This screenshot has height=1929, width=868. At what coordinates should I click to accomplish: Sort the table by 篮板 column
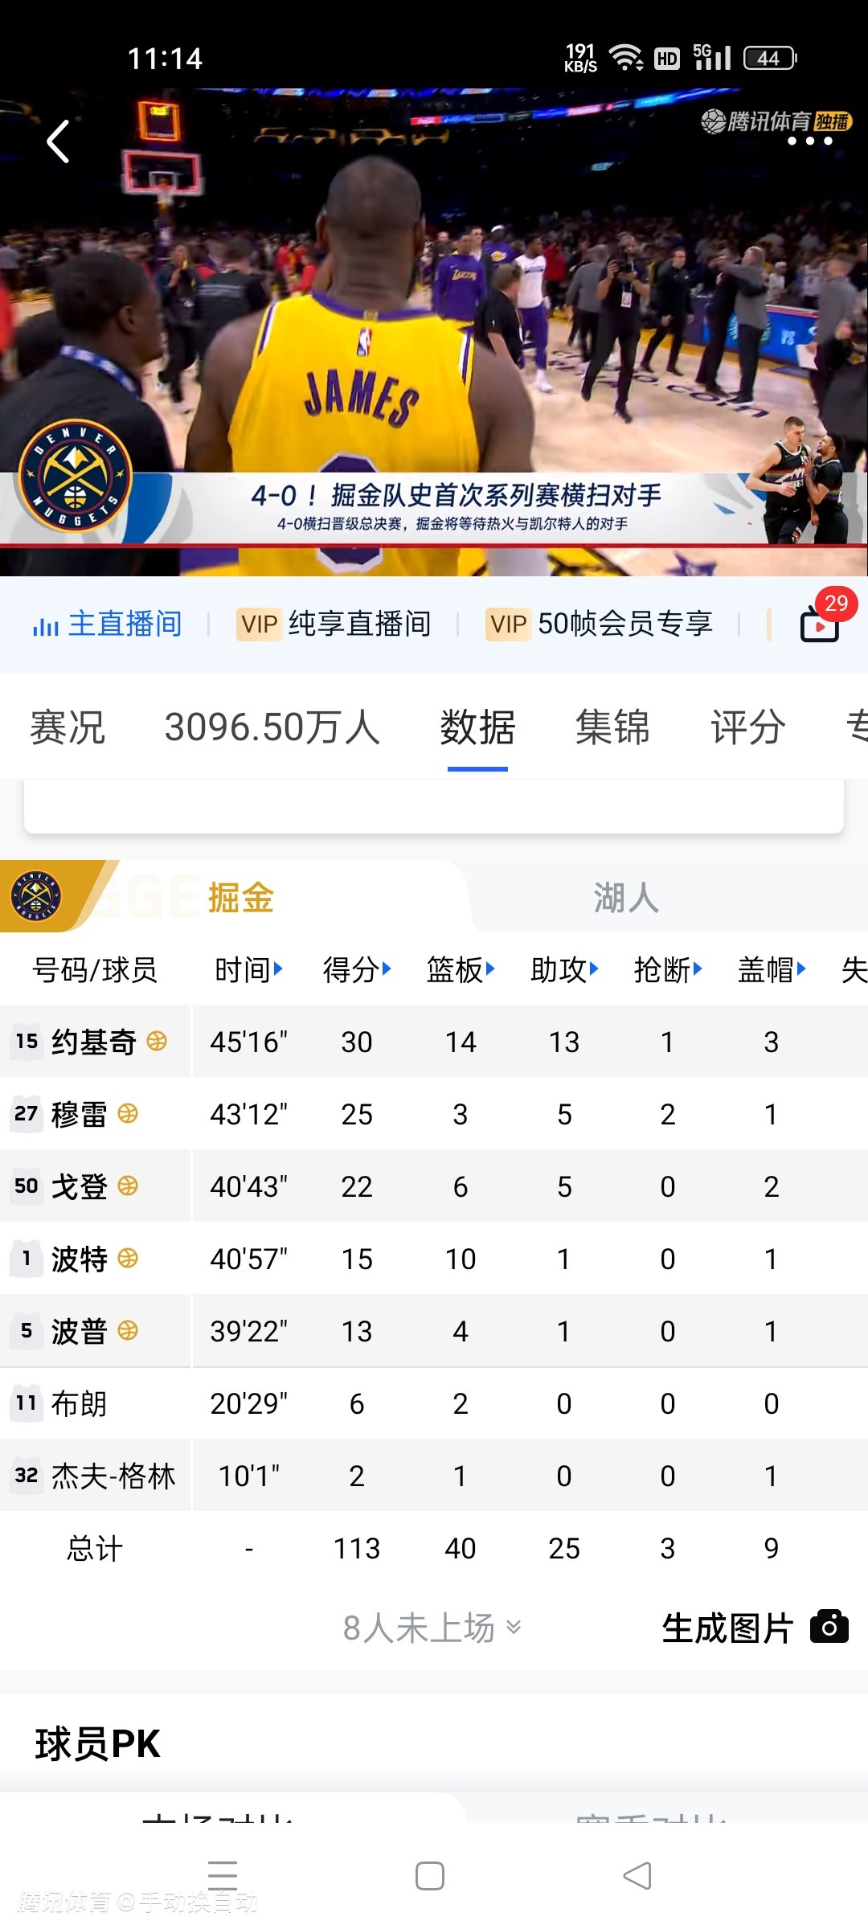coord(460,969)
